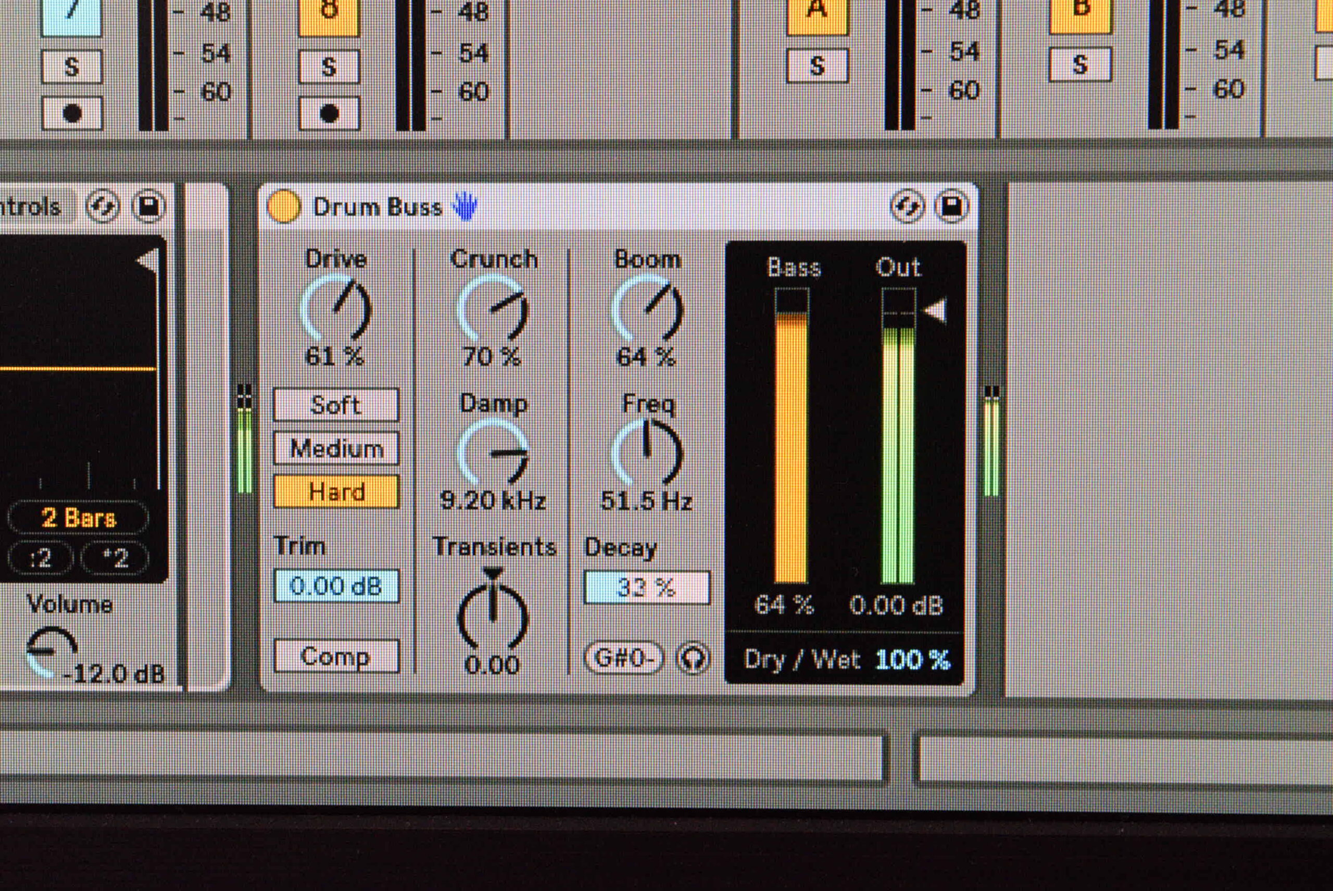
Task: Click the 64 % Boom value
Action: click(x=646, y=357)
